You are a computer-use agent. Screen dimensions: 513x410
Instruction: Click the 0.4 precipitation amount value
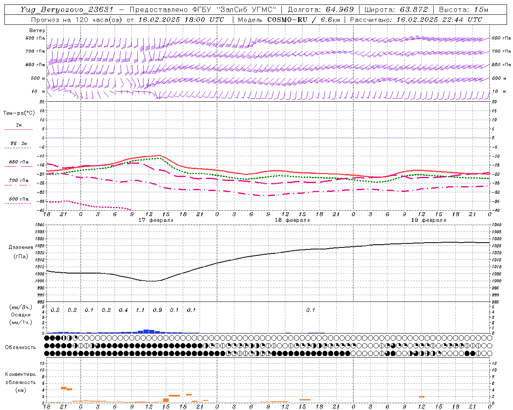[x=123, y=310]
